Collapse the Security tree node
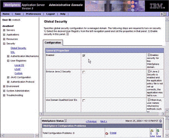The height and width of the screenshot is (138, 169). (x=4, y=44)
